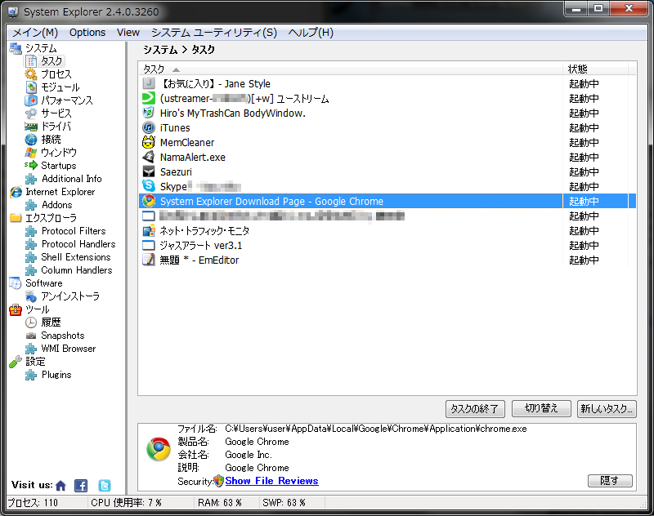654x516 pixels.
Task: Click the 履歴 clock icon
Action: pyautogui.click(x=31, y=322)
